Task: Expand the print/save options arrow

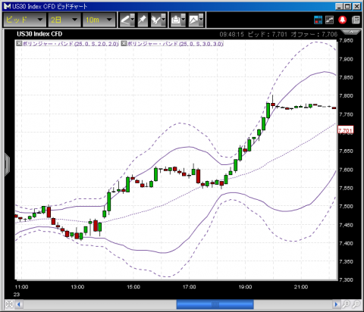Action: [x=184, y=20]
